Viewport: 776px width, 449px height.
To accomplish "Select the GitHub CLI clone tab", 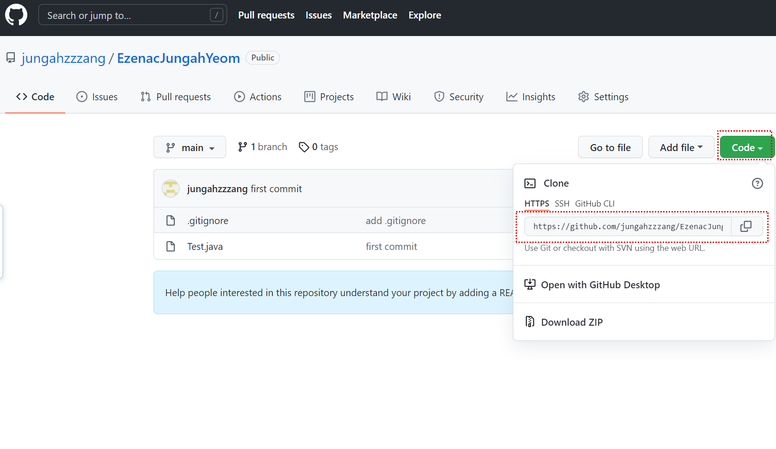I will pyautogui.click(x=595, y=204).
